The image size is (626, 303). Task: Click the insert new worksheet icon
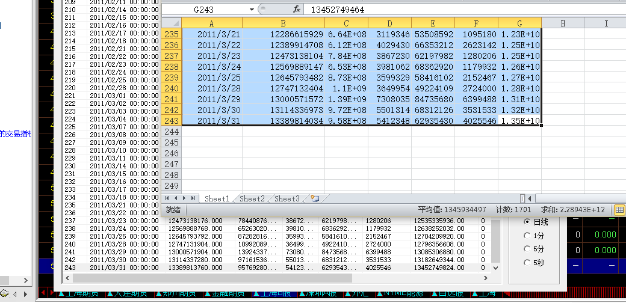coord(314,198)
